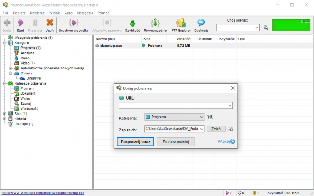Viewport: 314px width, 196px height.
Task: Open the URL dropdown arrow
Action: (x=230, y=105)
